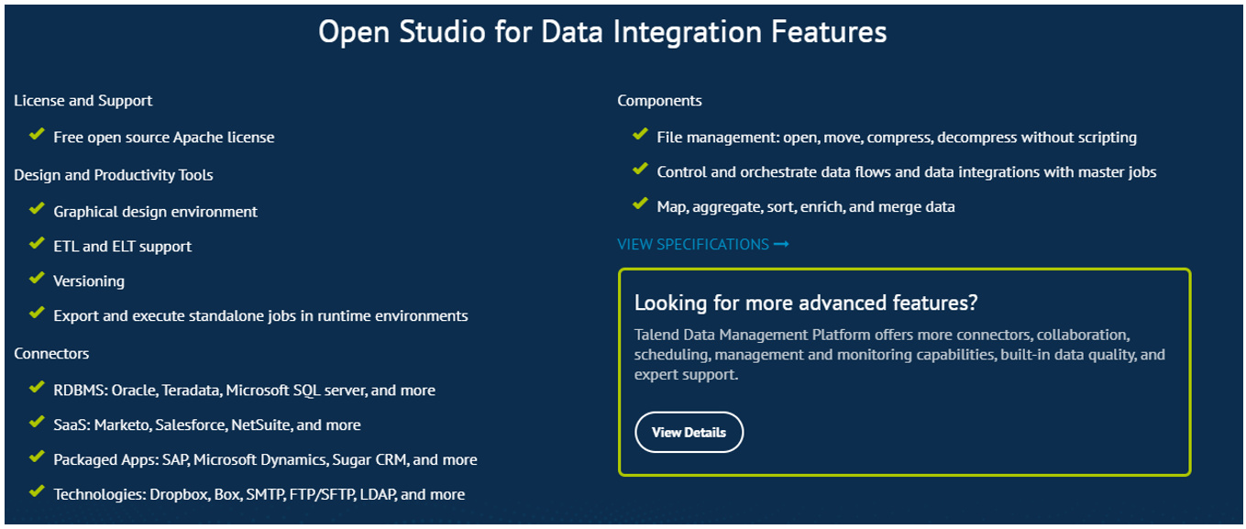The height and width of the screenshot is (529, 1246).
Task: Click the checkmark beside Free open source Apache license
Action: (37, 136)
